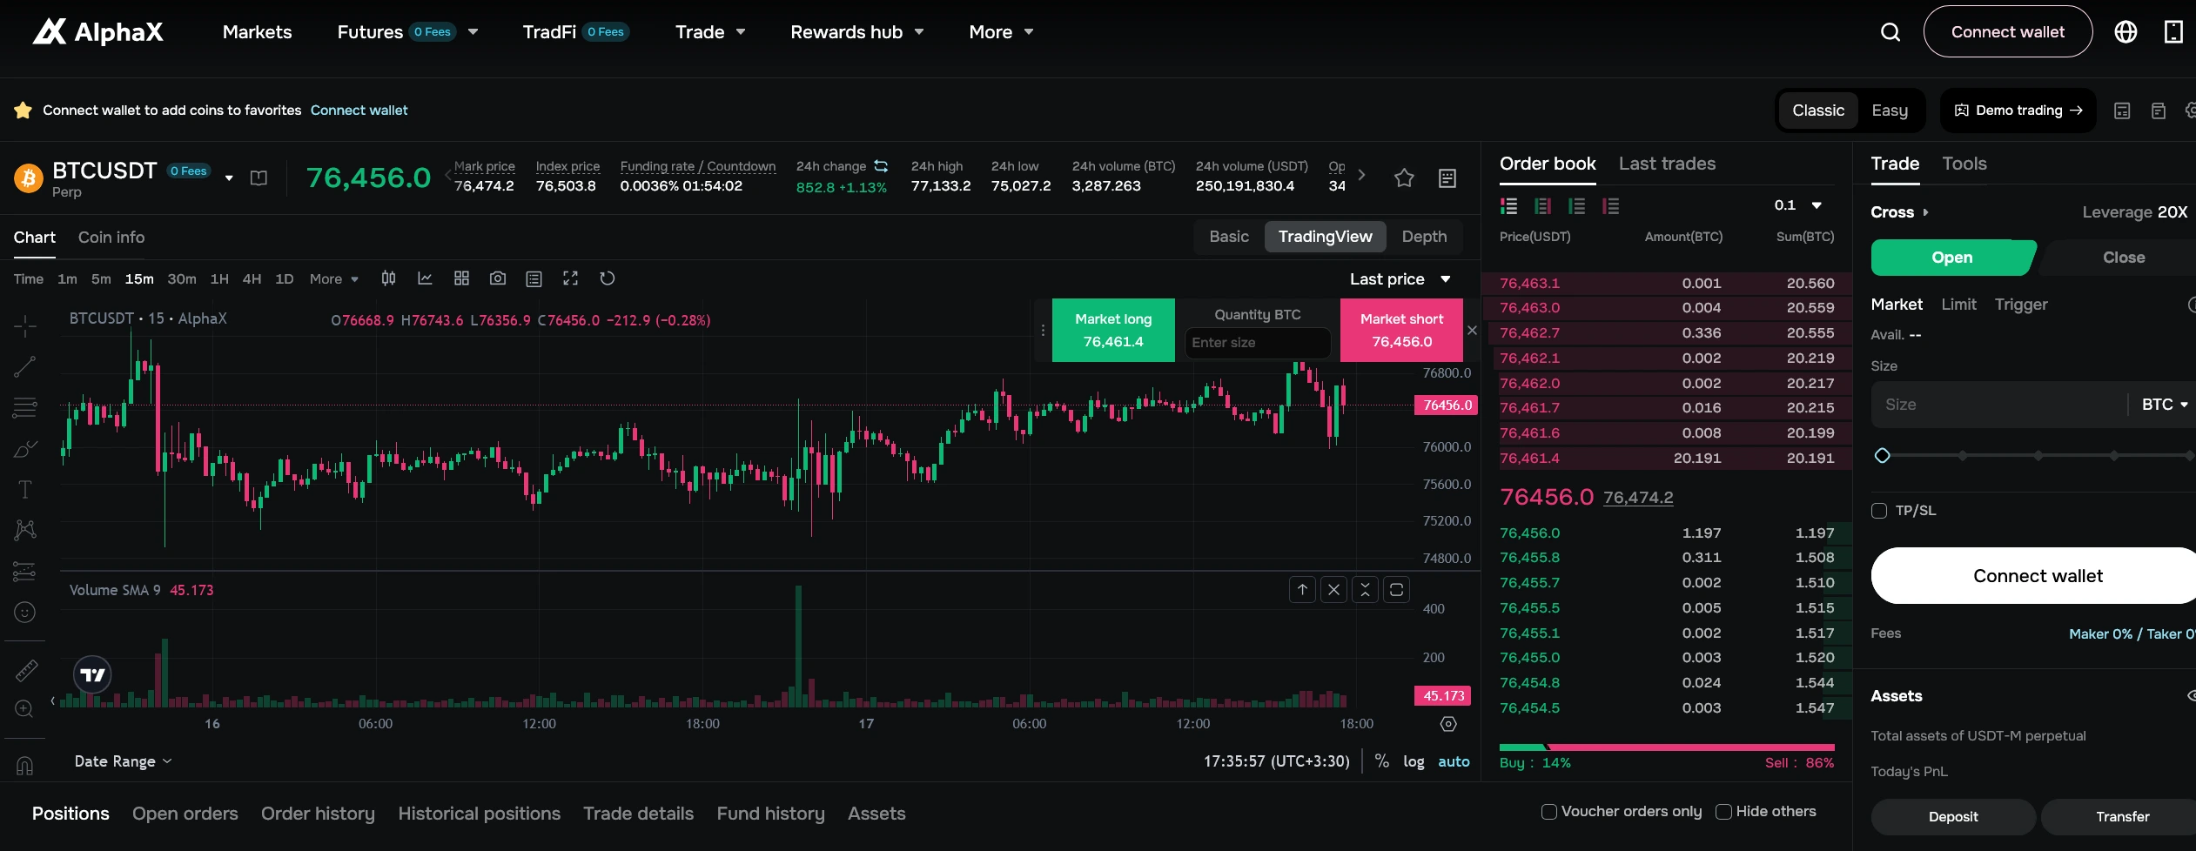The height and width of the screenshot is (851, 2196).
Task: Open the chart layout grid icon
Action: point(461,278)
